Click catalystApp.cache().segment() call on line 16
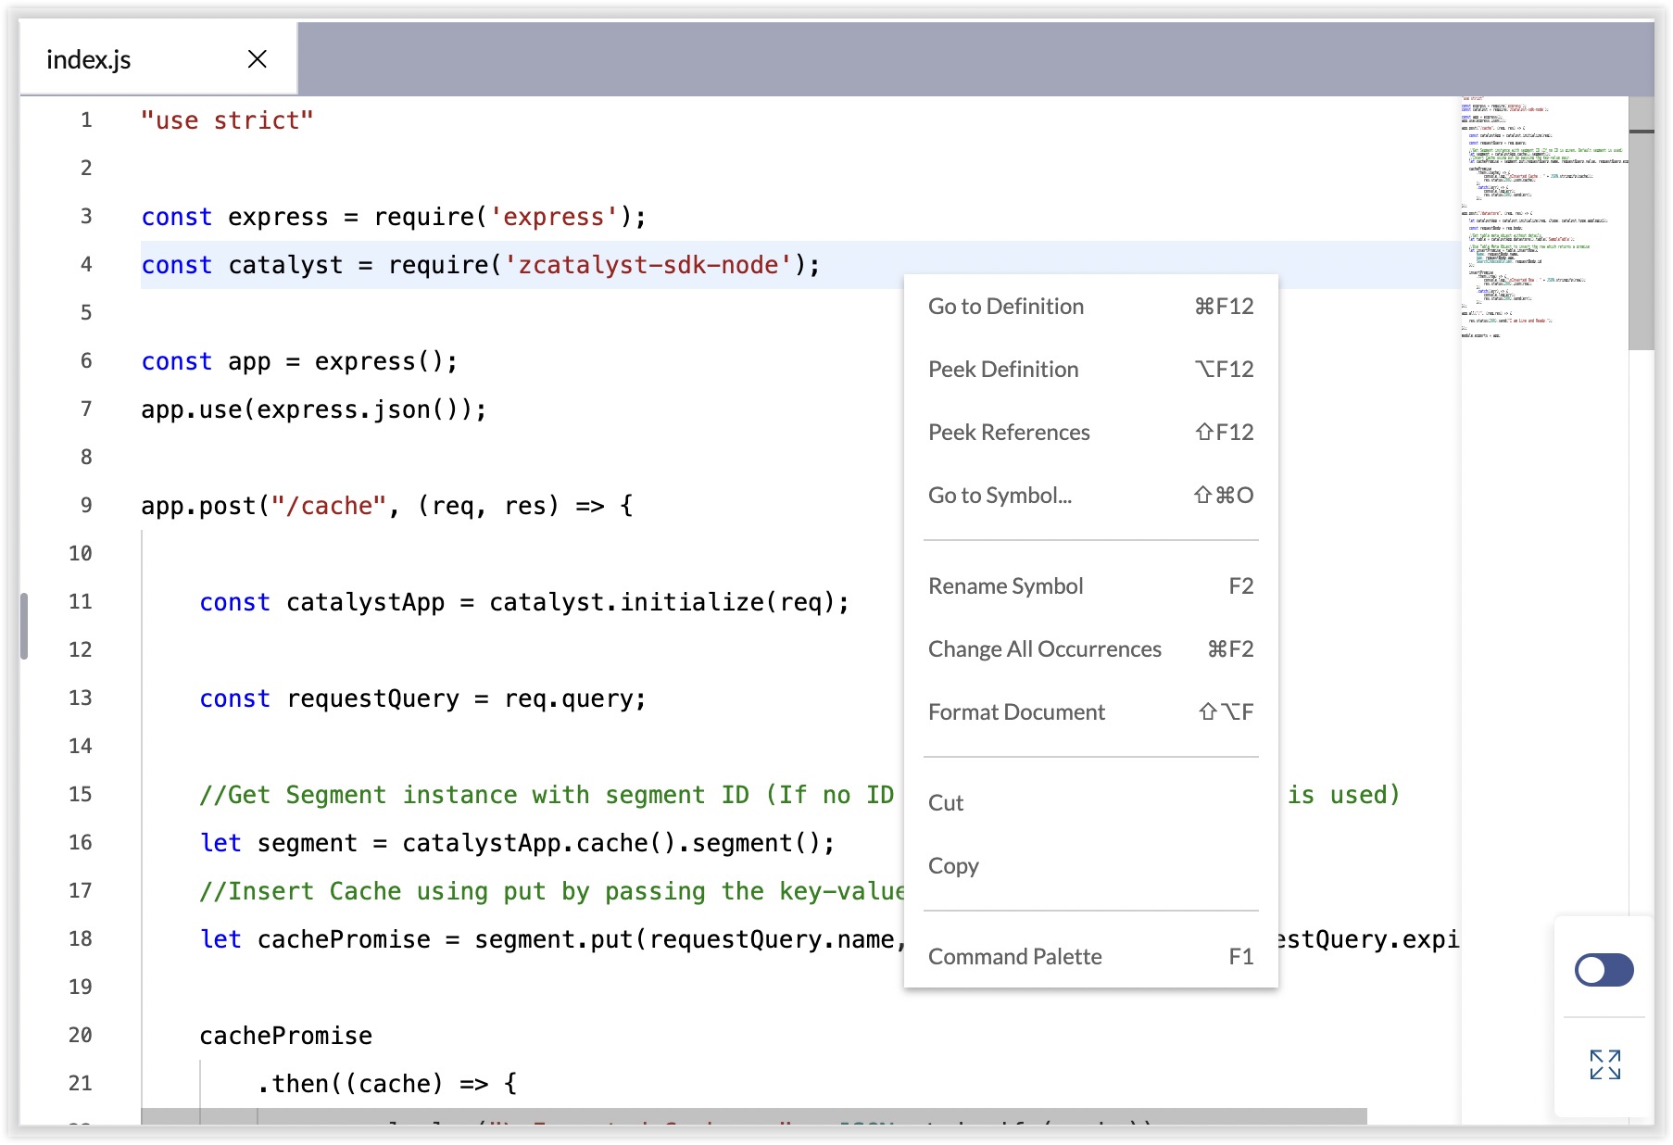 click(611, 843)
